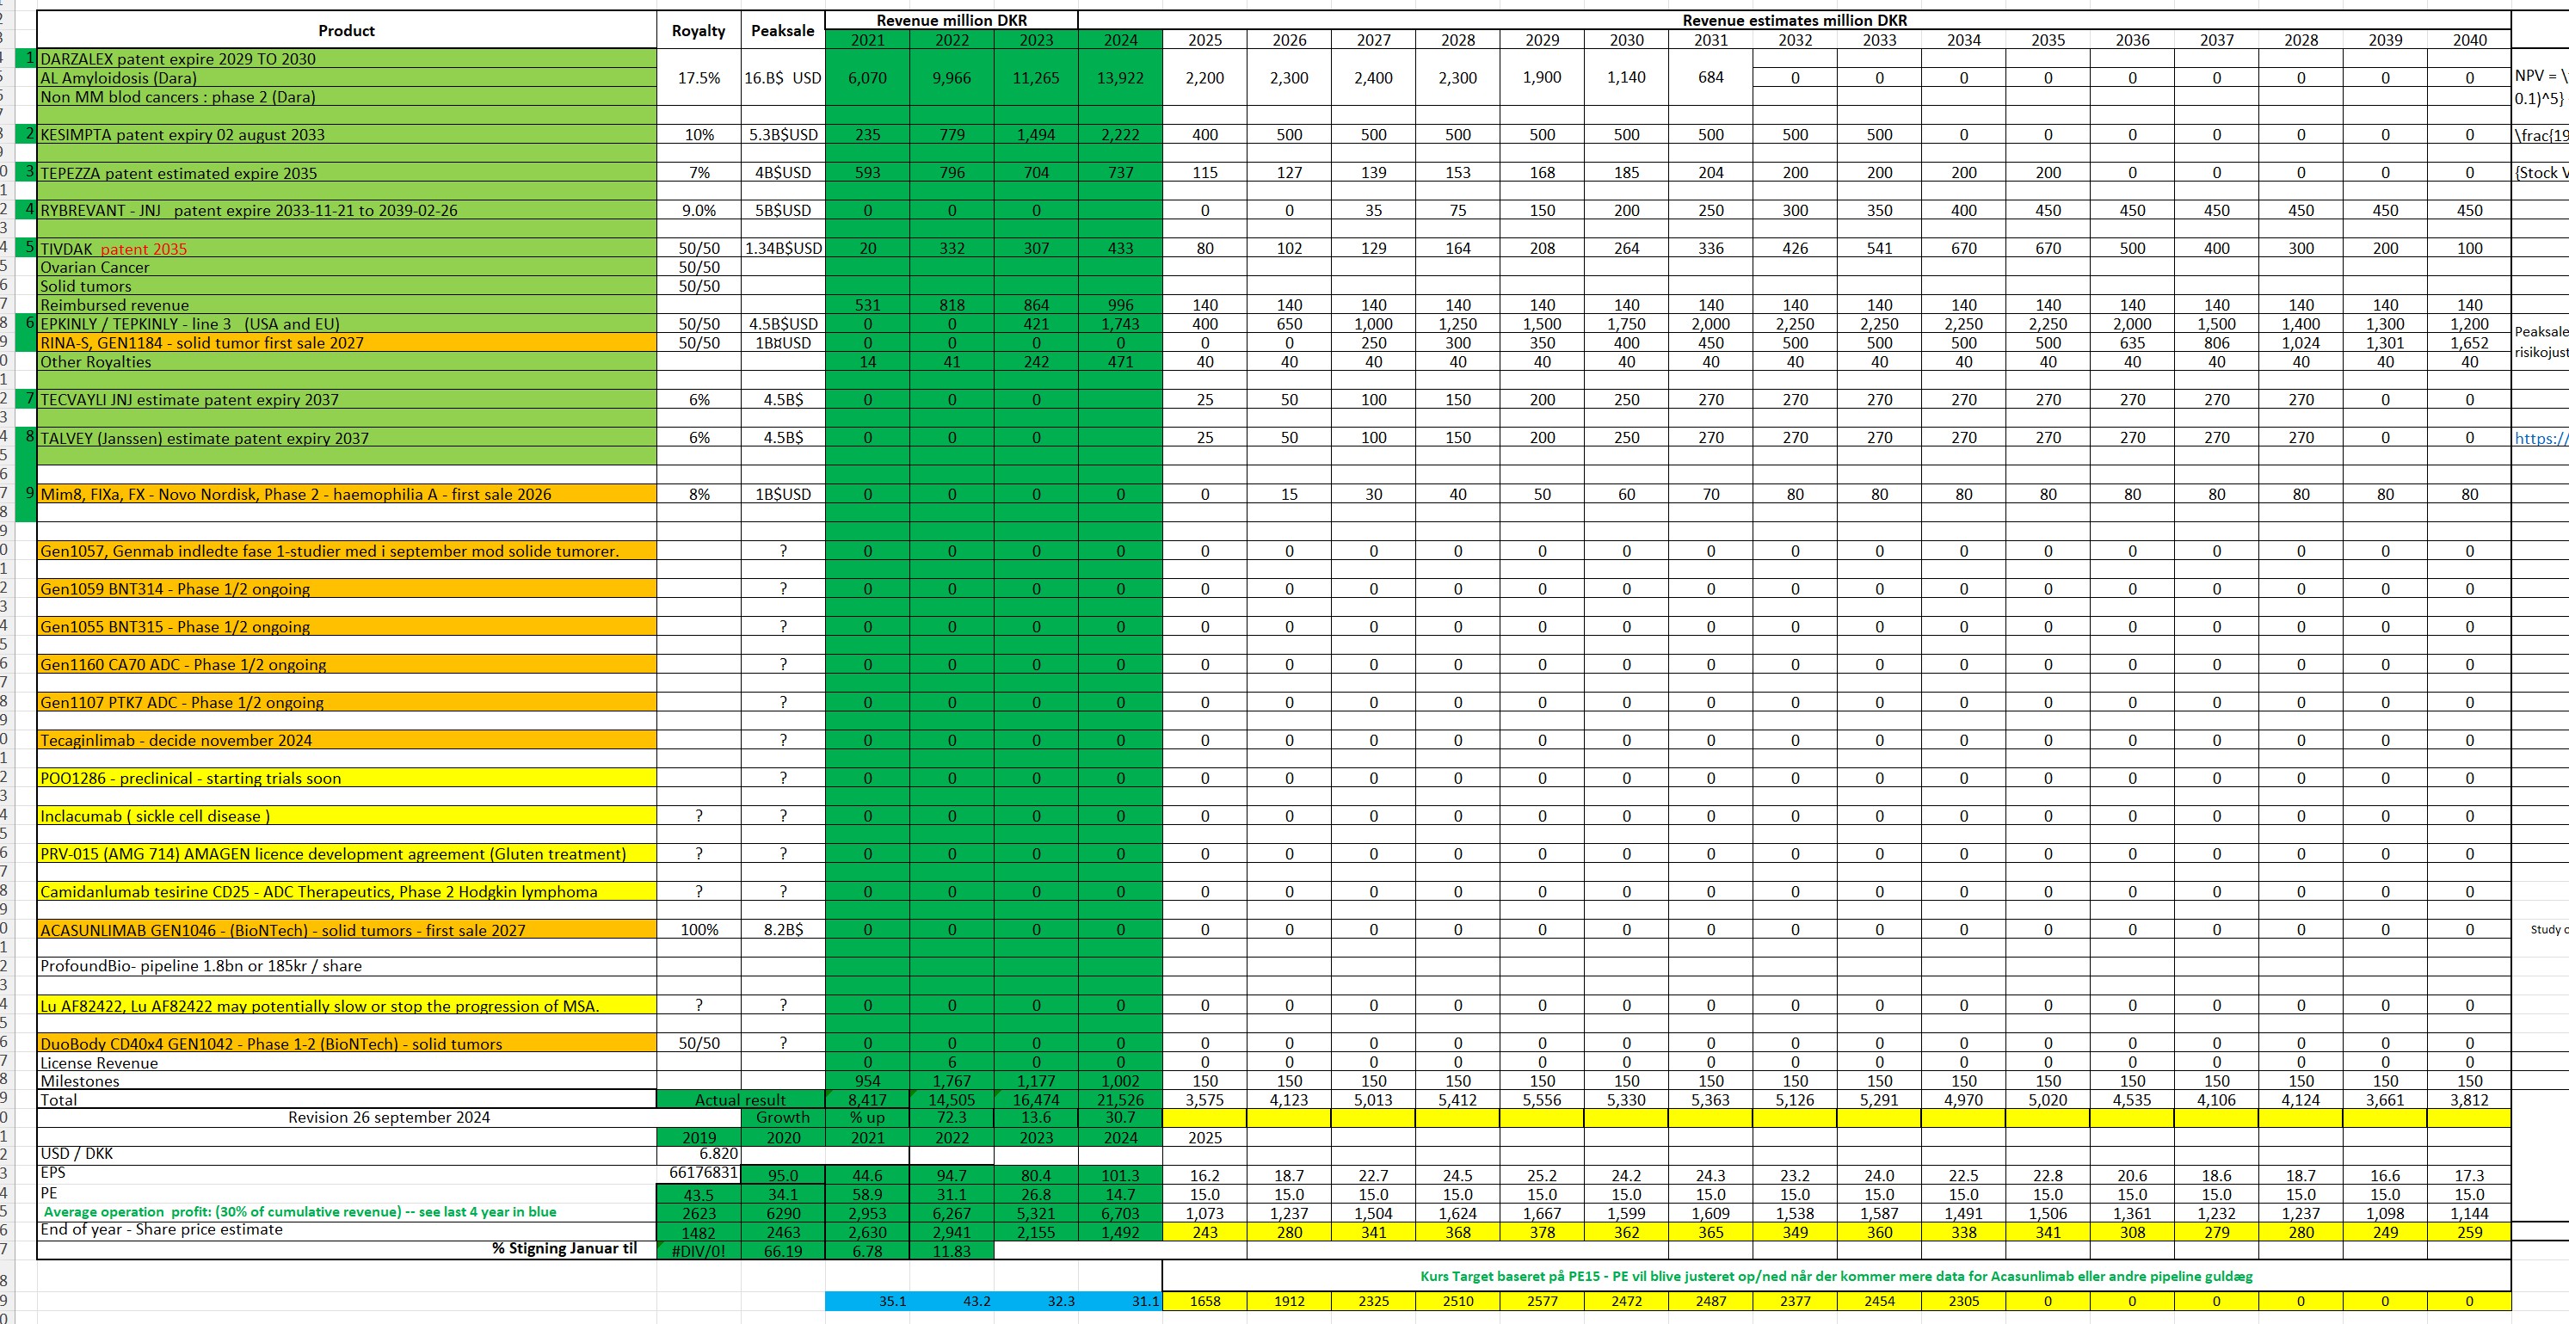Click the "% Stigning Januar til" cell
The image size is (2569, 1324).
pyautogui.click(x=347, y=1249)
